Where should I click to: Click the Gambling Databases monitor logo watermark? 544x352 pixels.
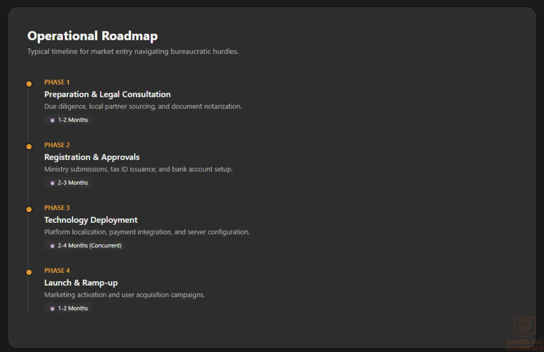[525, 324]
